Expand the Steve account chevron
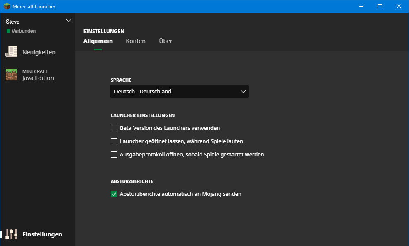Screen dimensions: 409x246 point(69,21)
